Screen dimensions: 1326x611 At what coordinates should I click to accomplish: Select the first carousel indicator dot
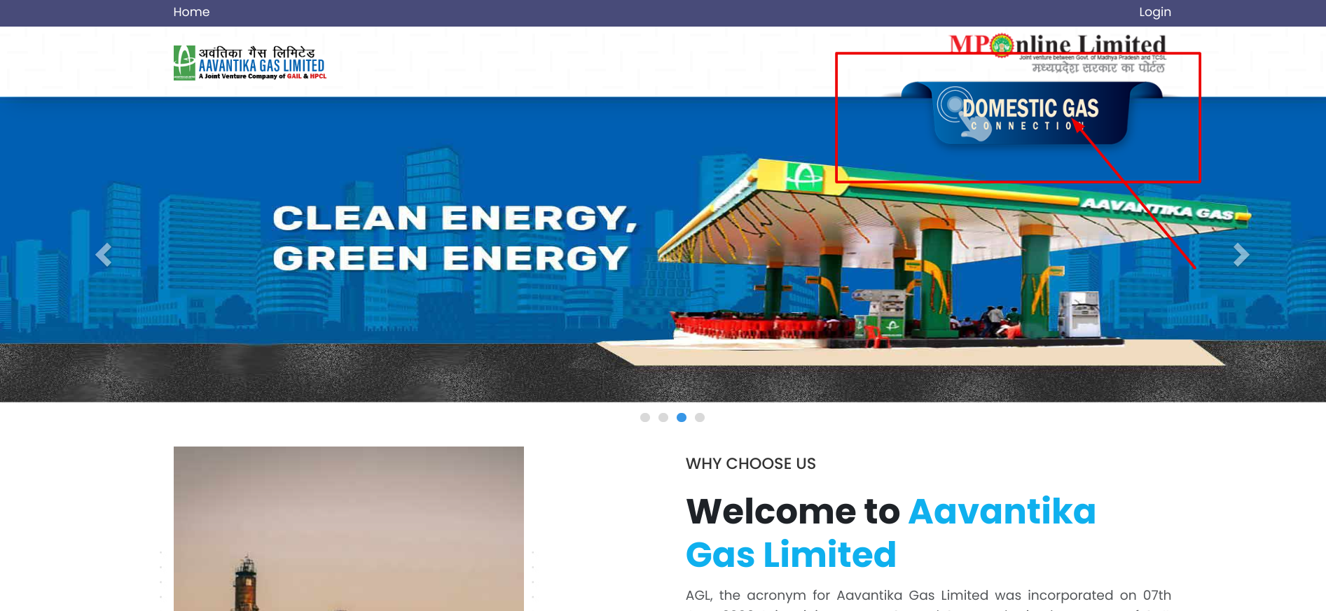pos(645,417)
